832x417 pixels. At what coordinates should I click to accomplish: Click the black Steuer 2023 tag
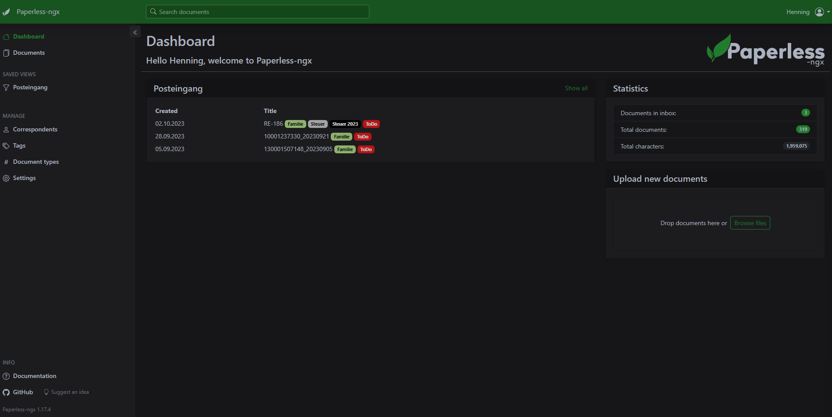[x=345, y=124]
